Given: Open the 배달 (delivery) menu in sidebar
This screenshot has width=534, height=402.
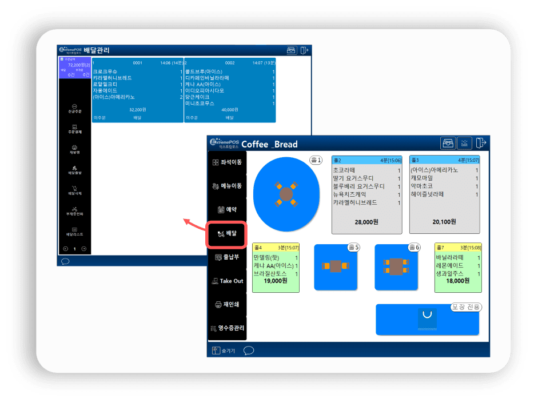Looking at the screenshot, I should coord(226,233).
